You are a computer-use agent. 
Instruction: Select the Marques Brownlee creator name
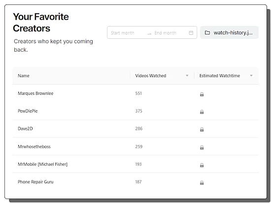[x=35, y=93]
